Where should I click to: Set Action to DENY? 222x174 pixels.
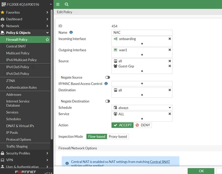pos(143,125)
